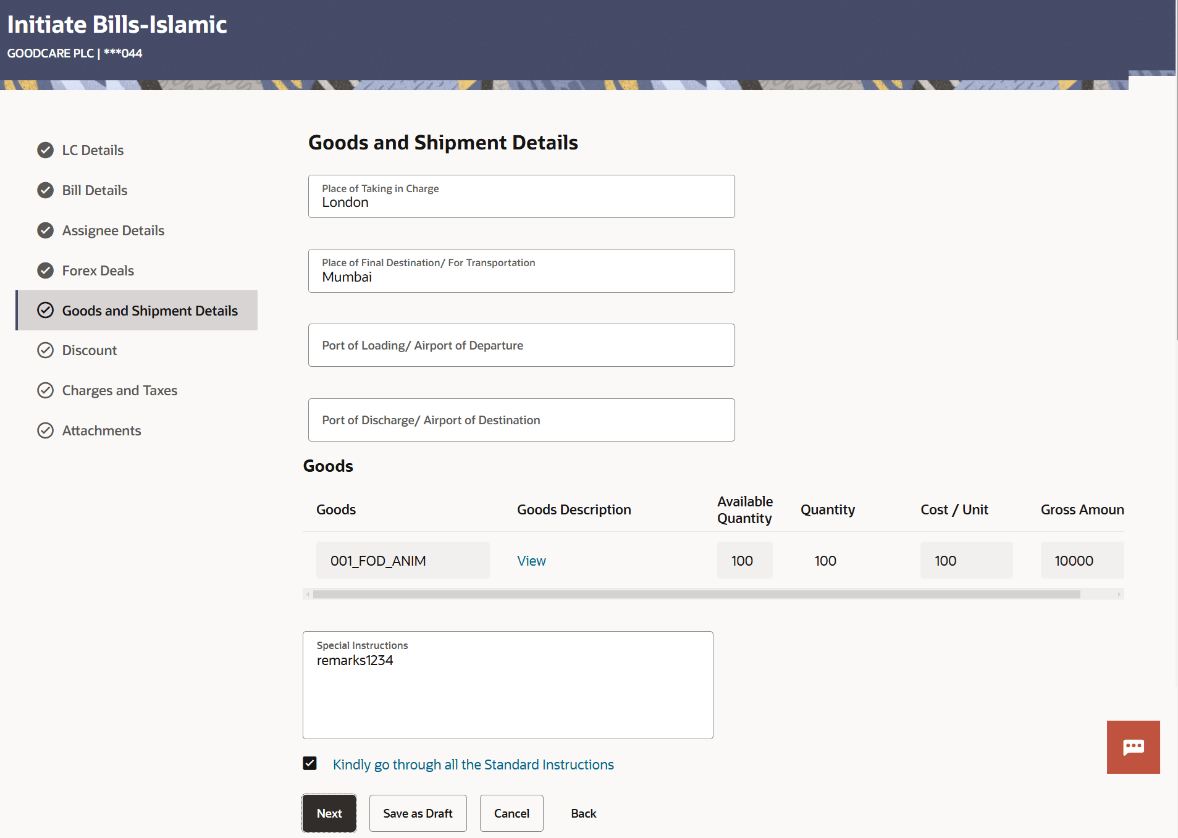
Task: Go Back to previous step
Action: 584,813
